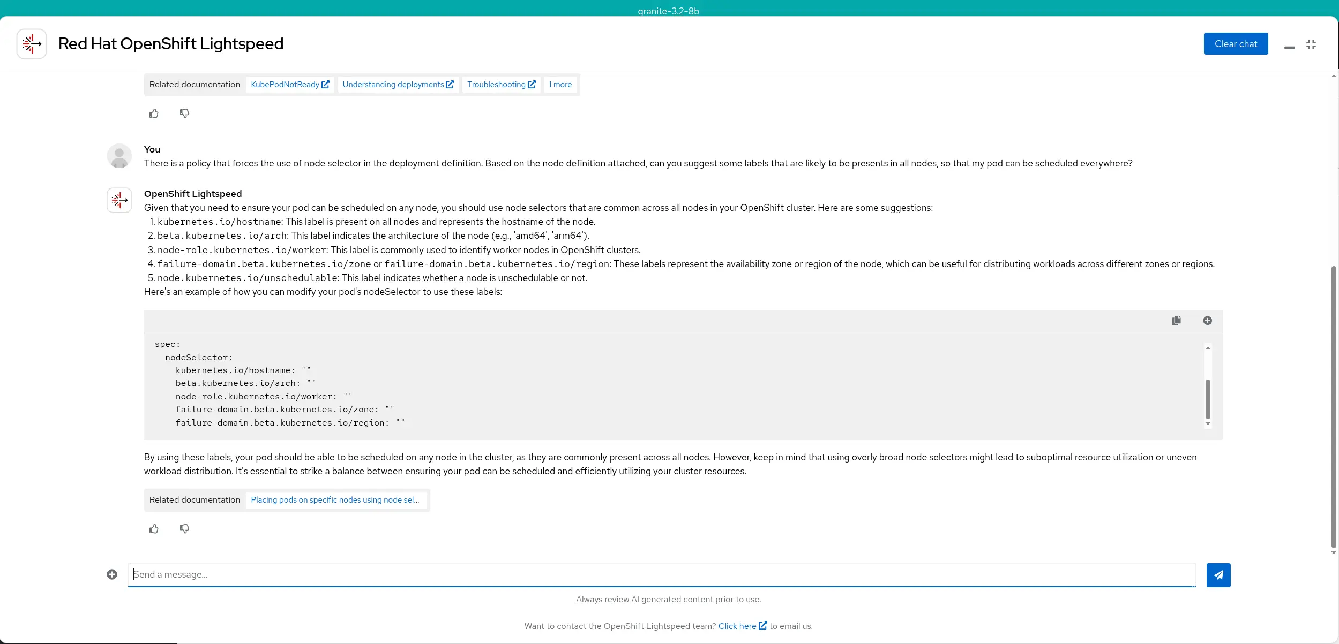Focus the 'Send a message...' input field
The width and height of the screenshot is (1339, 644).
tap(662, 575)
